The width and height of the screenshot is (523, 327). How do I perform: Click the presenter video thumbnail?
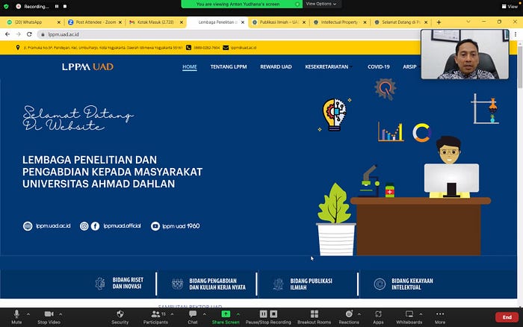point(465,54)
